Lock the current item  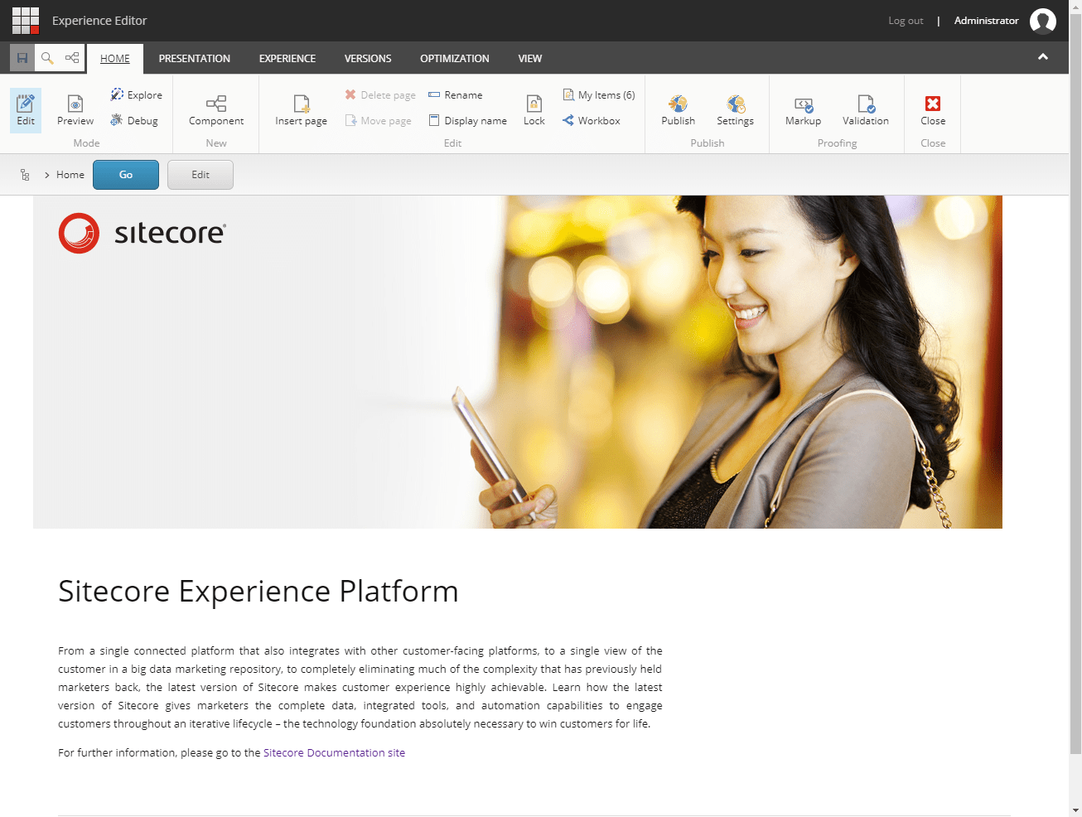coord(534,109)
